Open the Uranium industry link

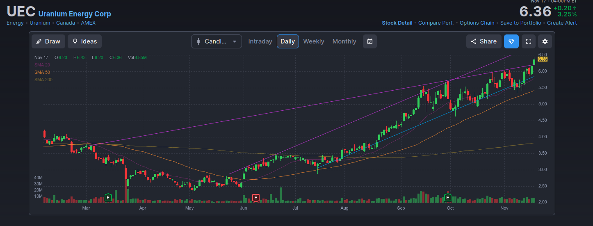pyautogui.click(x=40, y=23)
